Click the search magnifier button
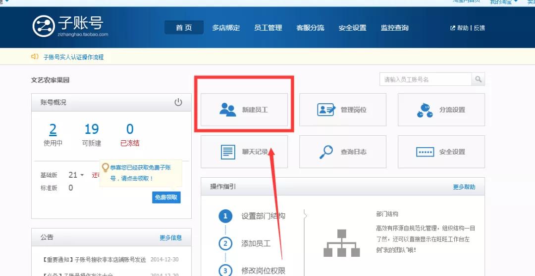The image size is (535, 276). [478, 79]
